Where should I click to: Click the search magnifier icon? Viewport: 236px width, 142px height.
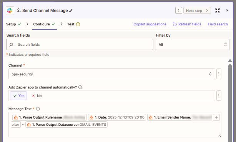(11, 45)
